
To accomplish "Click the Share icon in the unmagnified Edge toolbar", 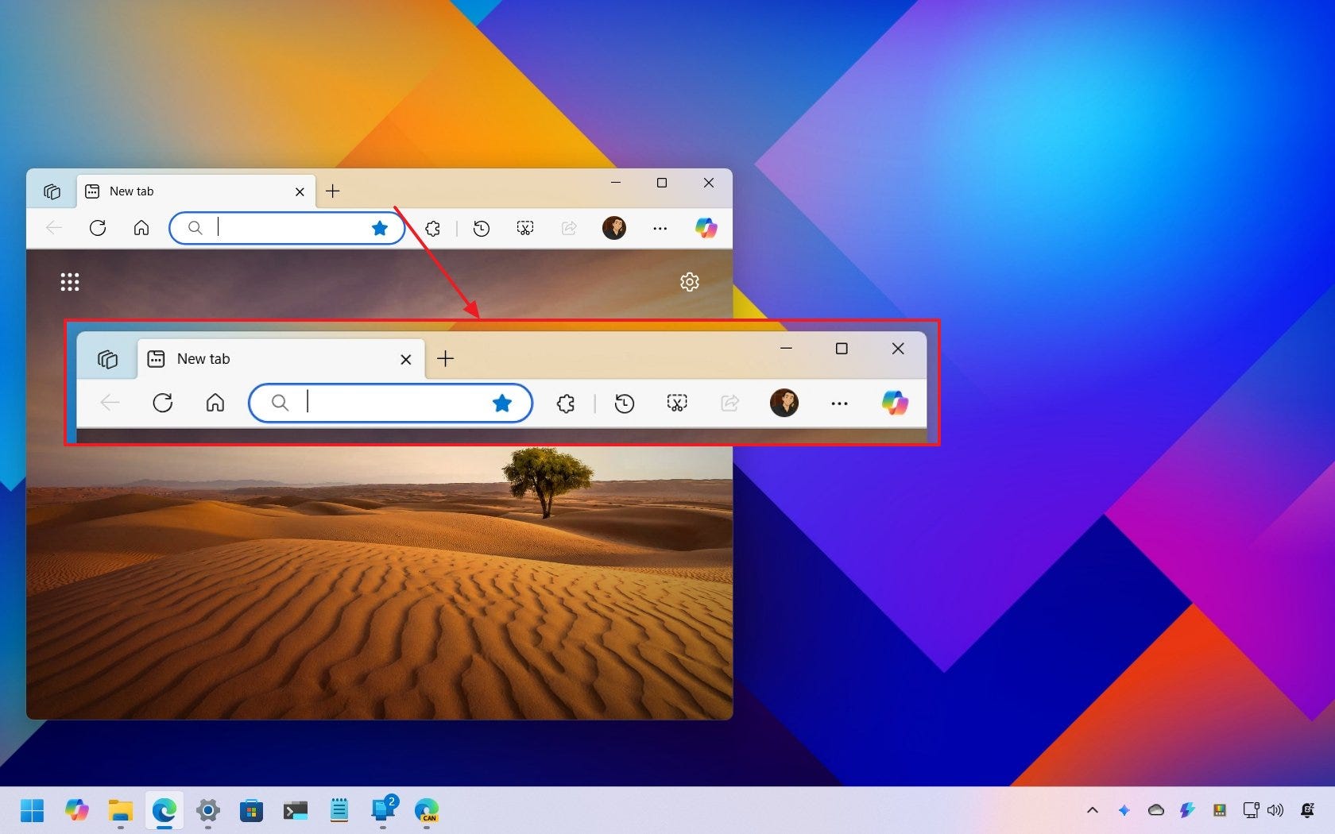I will point(569,229).
